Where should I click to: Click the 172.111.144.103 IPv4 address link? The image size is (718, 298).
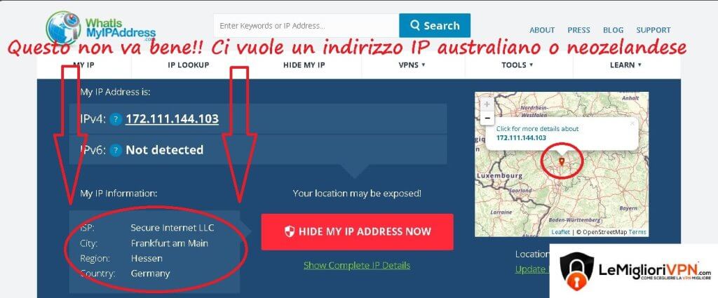172,119
